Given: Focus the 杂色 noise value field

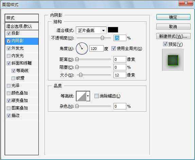Looking at the screenshot, I should click(120, 106).
